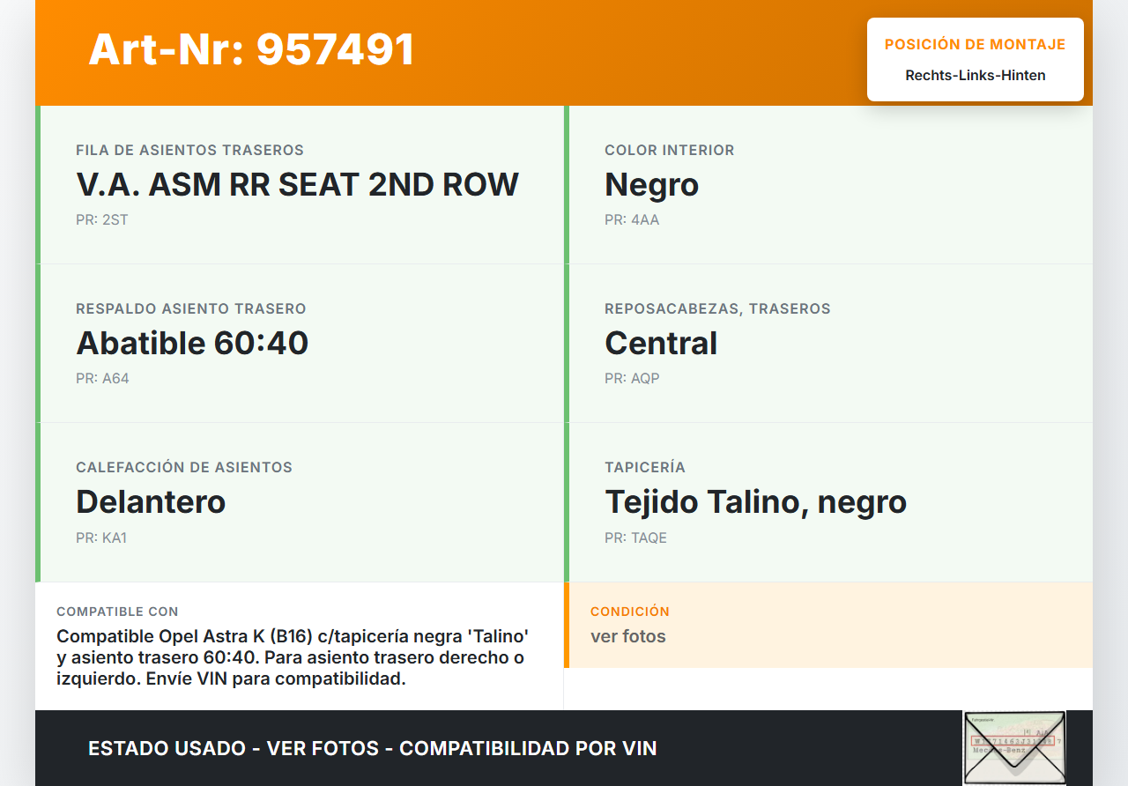Click the Art-Nr: 957491 heading

(251, 49)
